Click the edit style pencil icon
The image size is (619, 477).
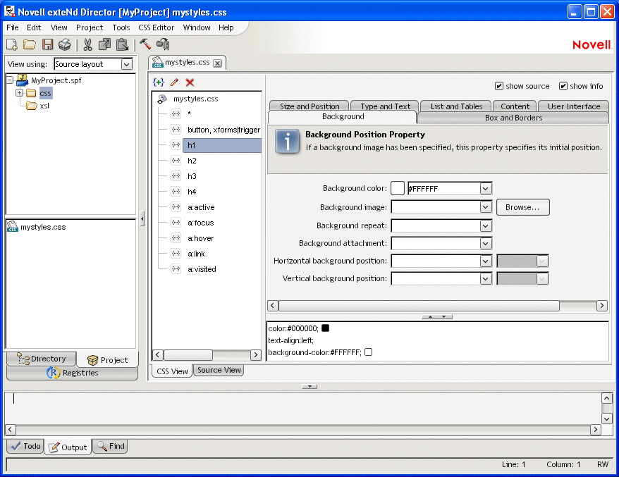[174, 82]
